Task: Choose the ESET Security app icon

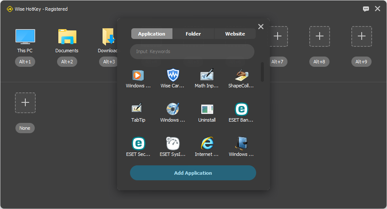Action: [139, 143]
